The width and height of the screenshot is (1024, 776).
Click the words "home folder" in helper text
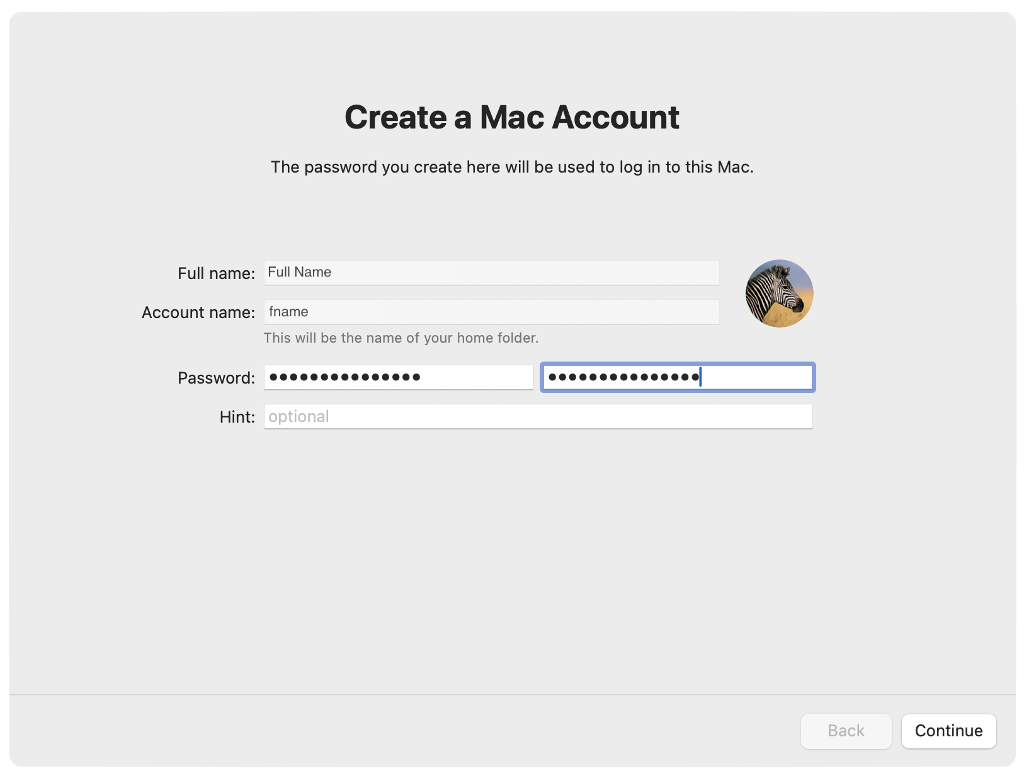(x=496, y=338)
